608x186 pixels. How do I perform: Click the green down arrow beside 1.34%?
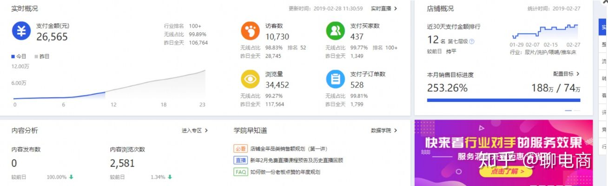(x=170, y=177)
